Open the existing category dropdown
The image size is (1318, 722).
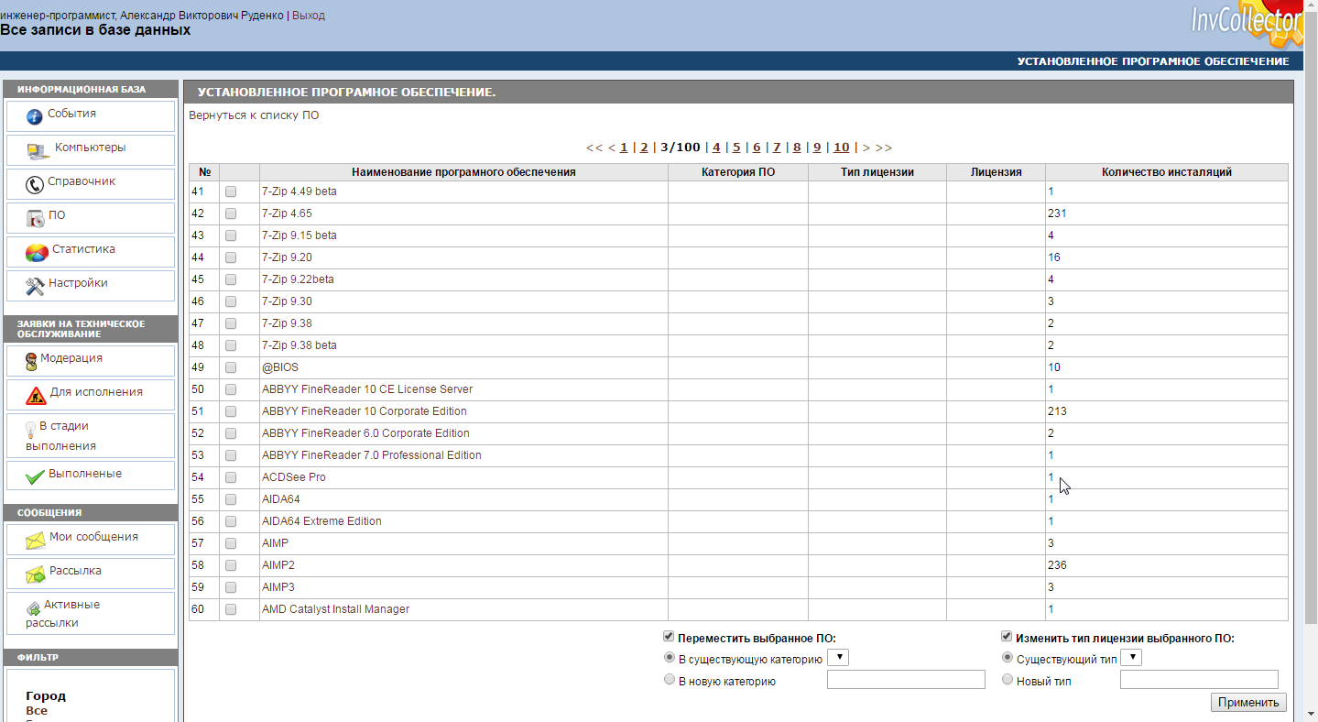click(837, 658)
